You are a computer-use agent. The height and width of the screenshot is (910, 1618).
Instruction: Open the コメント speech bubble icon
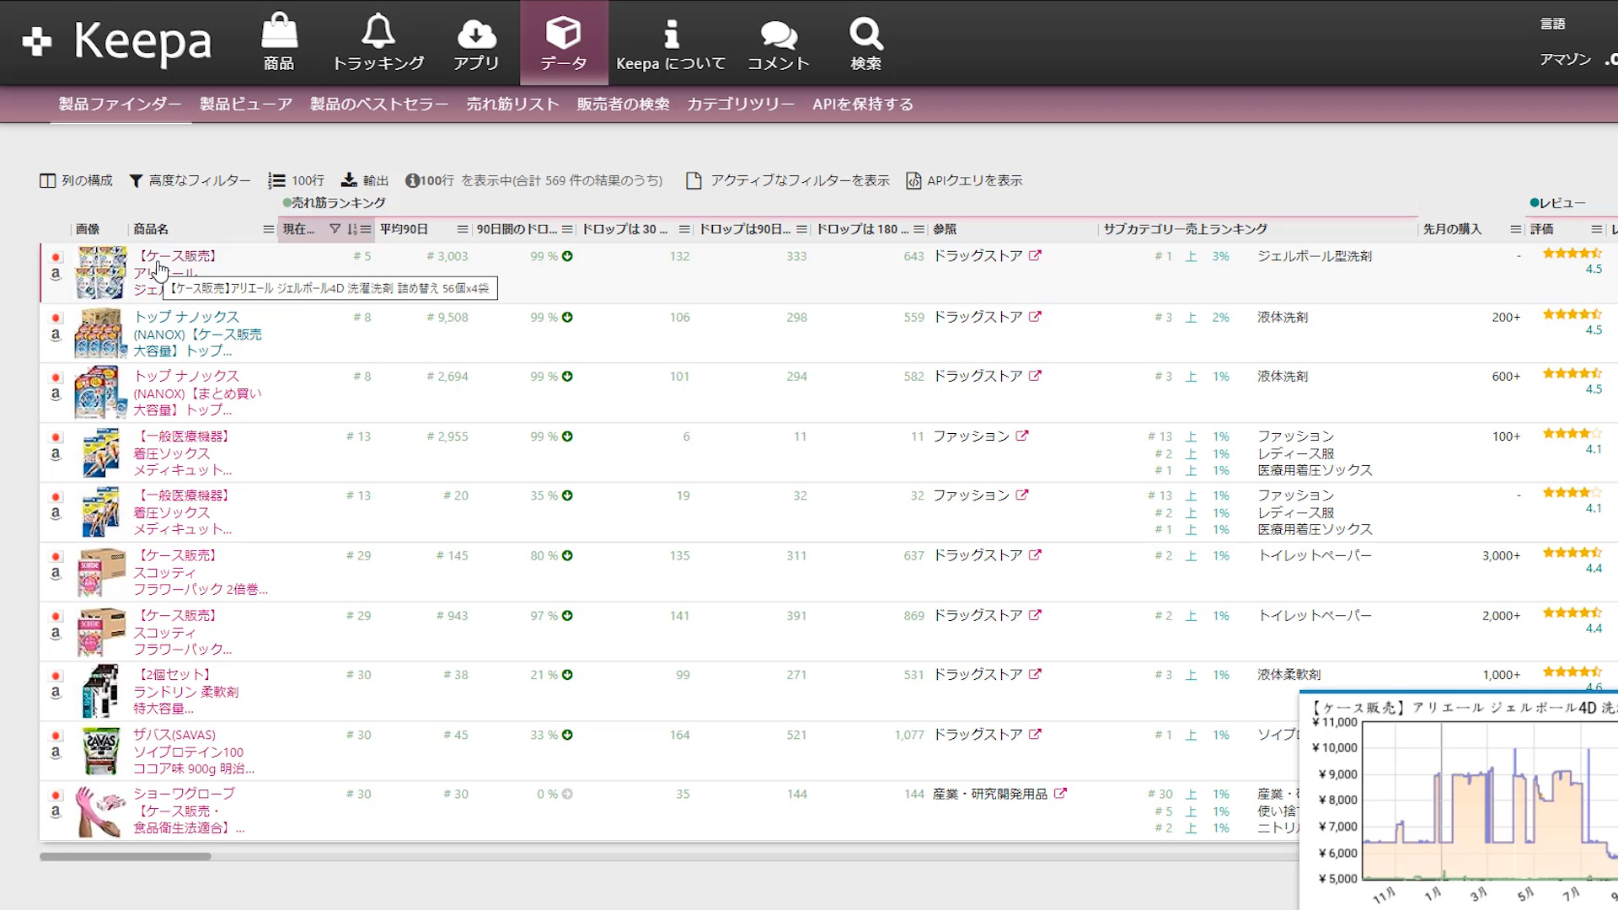click(x=778, y=34)
